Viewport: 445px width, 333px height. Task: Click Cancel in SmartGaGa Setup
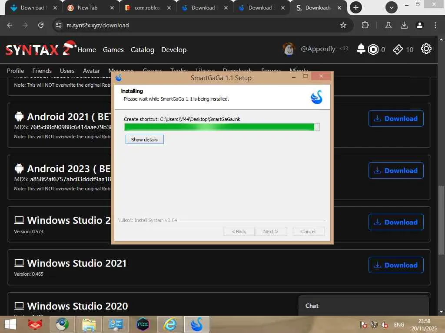(x=308, y=232)
